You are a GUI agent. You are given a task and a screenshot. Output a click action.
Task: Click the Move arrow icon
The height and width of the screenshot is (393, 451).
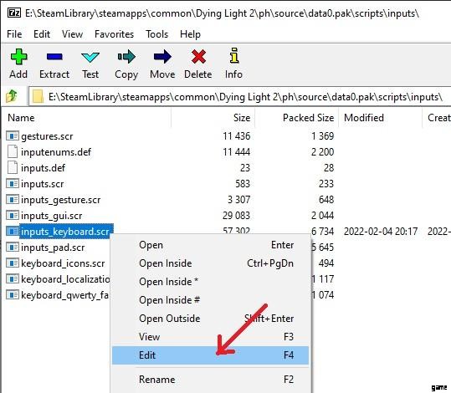point(162,56)
